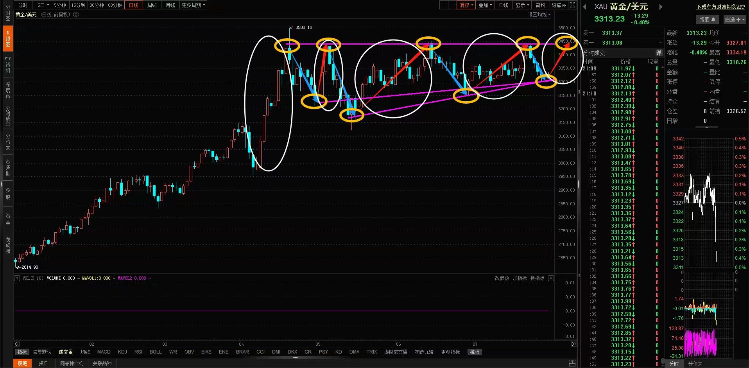Go to previous symbol with left arrow

(x=584, y=7)
